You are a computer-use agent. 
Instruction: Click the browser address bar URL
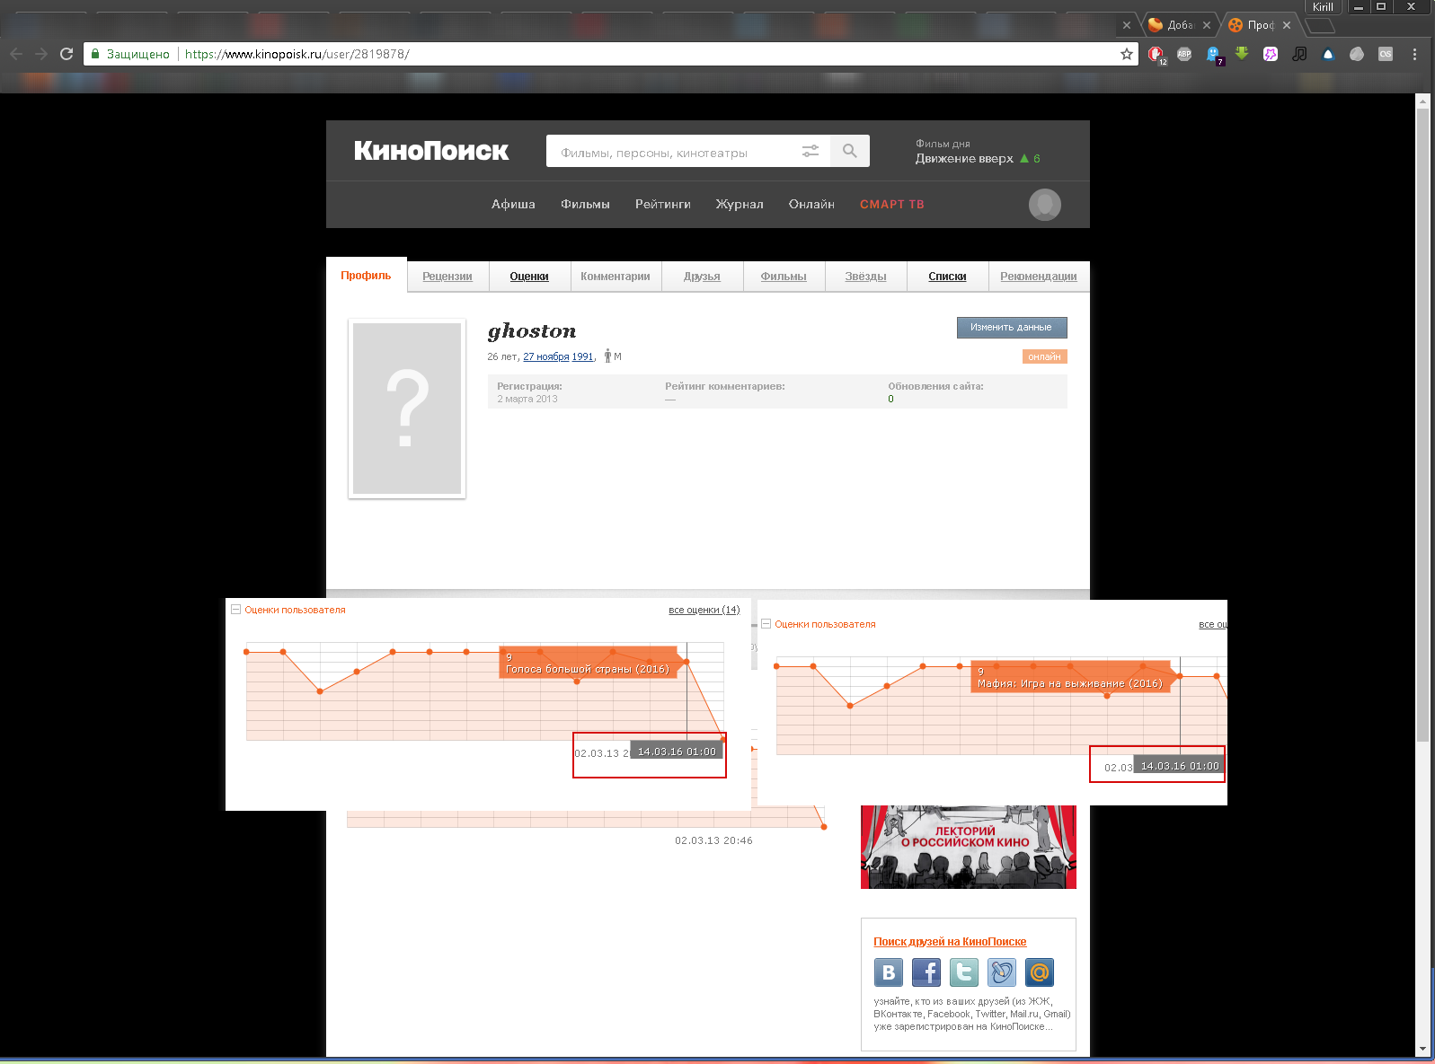tap(297, 54)
